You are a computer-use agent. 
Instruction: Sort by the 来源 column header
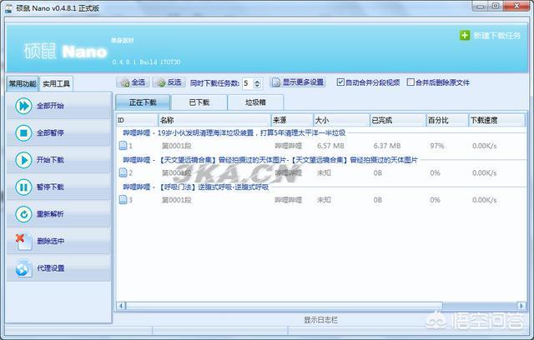click(x=292, y=120)
